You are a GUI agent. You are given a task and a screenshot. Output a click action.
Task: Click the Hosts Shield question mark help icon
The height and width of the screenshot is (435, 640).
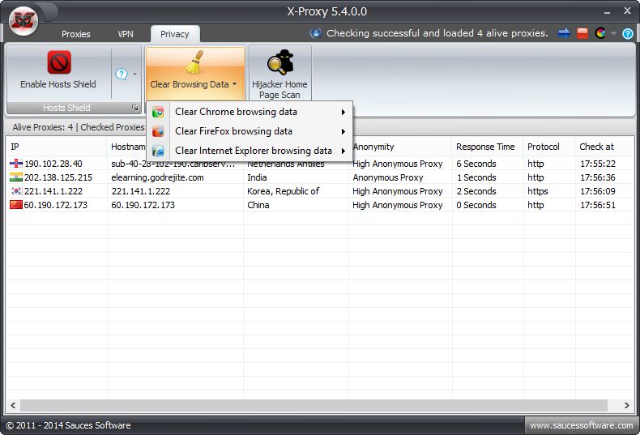click(122, 74)
